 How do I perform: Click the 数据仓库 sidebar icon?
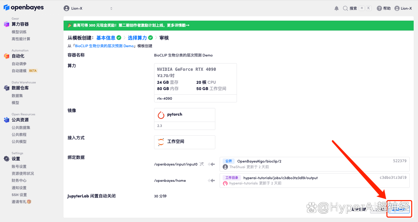[6, 88]
